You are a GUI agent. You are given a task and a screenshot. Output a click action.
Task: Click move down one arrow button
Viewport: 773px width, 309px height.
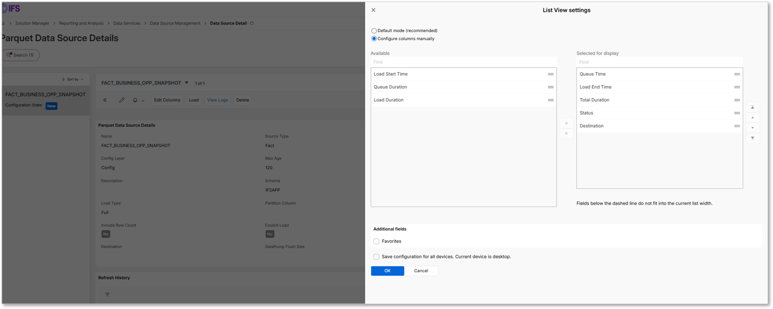point(752,128)
